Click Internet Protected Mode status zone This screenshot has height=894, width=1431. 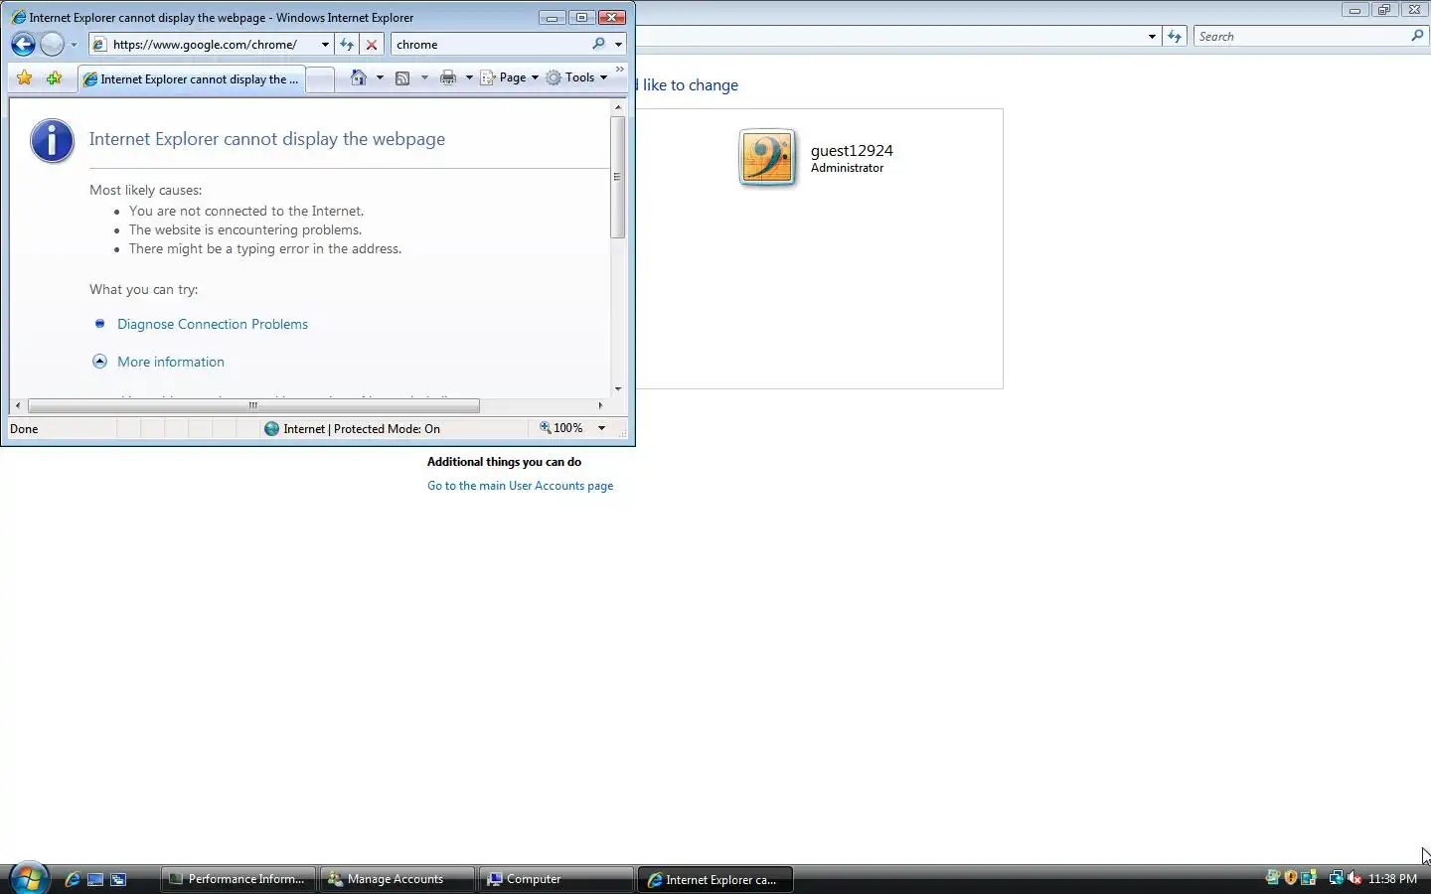353,429
